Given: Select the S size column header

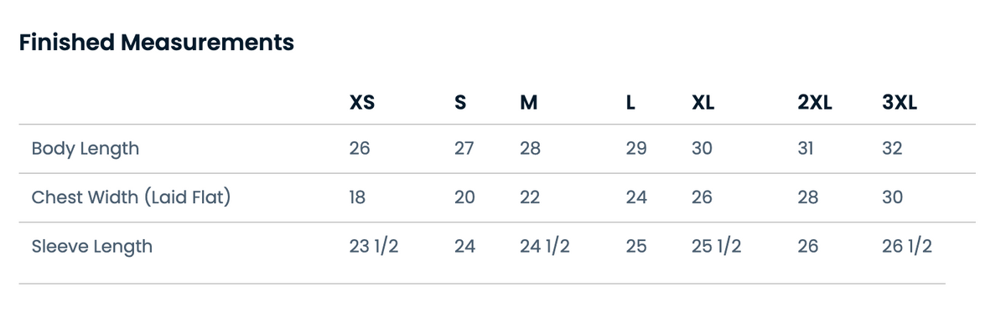Looking at the screenshot, I should pos(459,103).
